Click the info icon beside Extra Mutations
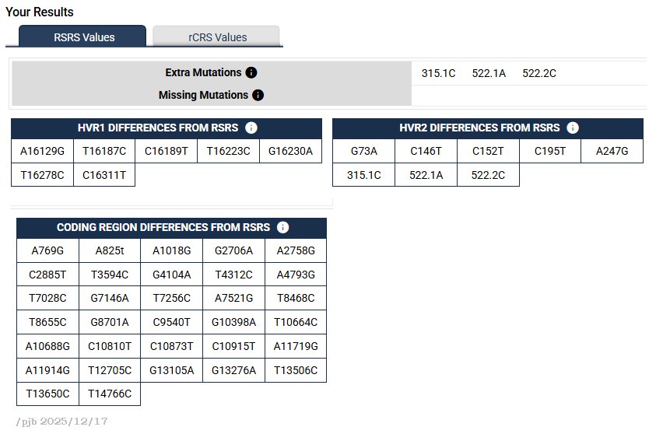The height and width of the screenshot is (434, 663). [251, 72]
